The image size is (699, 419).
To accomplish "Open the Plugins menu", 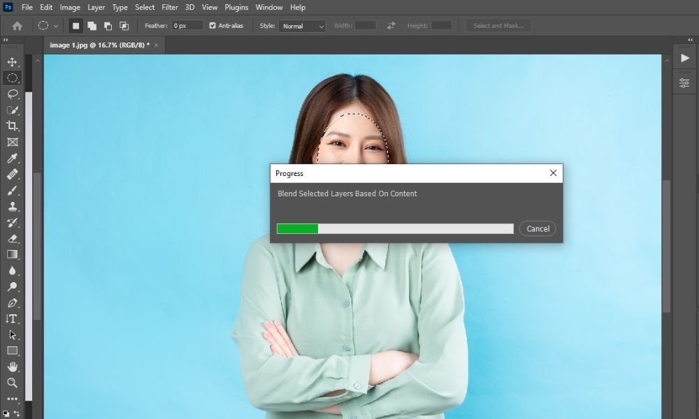I will click(x=236, y=7).
